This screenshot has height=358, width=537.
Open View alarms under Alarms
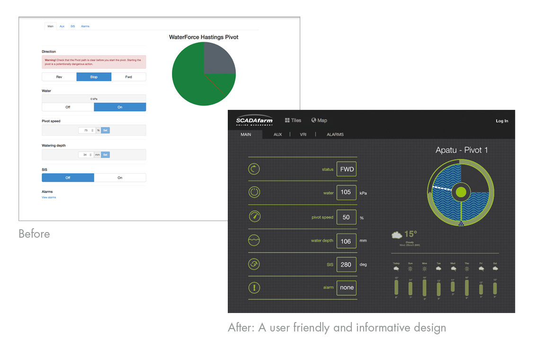[49, 197]
